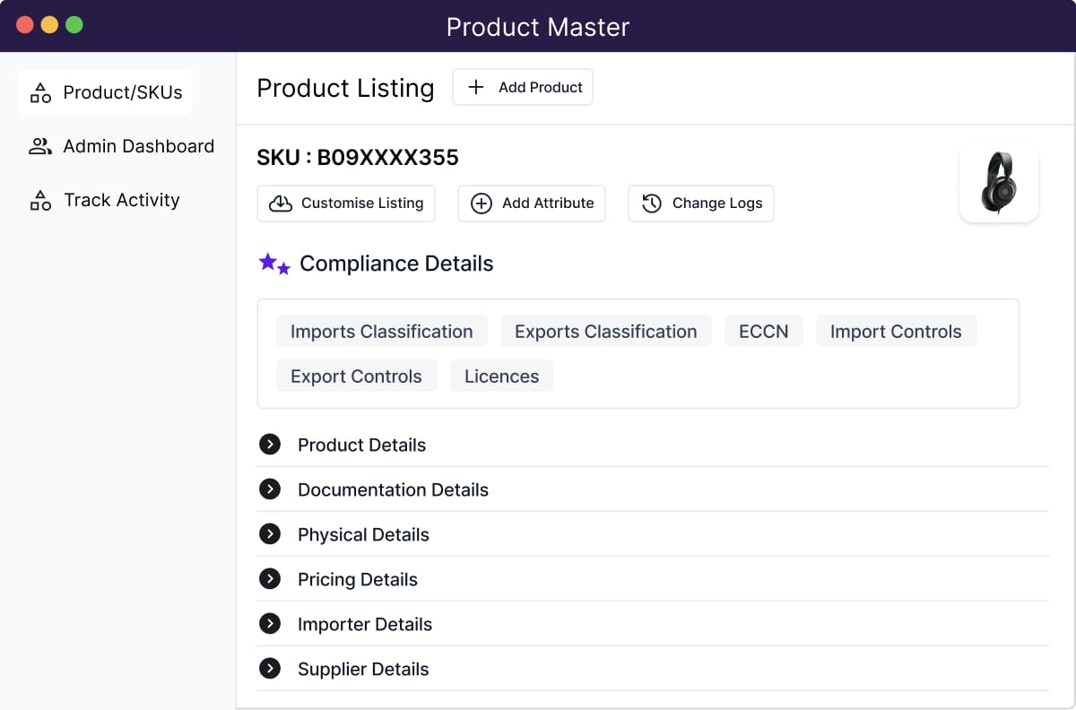Select the ECCN compliance tag
Image resolution: width=1076 pixels, height=710 pixels.
click(x=763, y=331)
